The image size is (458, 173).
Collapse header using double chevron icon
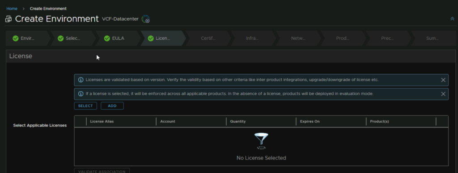(x=452, y=19)
